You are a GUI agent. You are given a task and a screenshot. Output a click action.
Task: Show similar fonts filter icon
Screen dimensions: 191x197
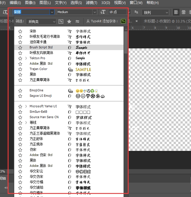click(77, 22)
